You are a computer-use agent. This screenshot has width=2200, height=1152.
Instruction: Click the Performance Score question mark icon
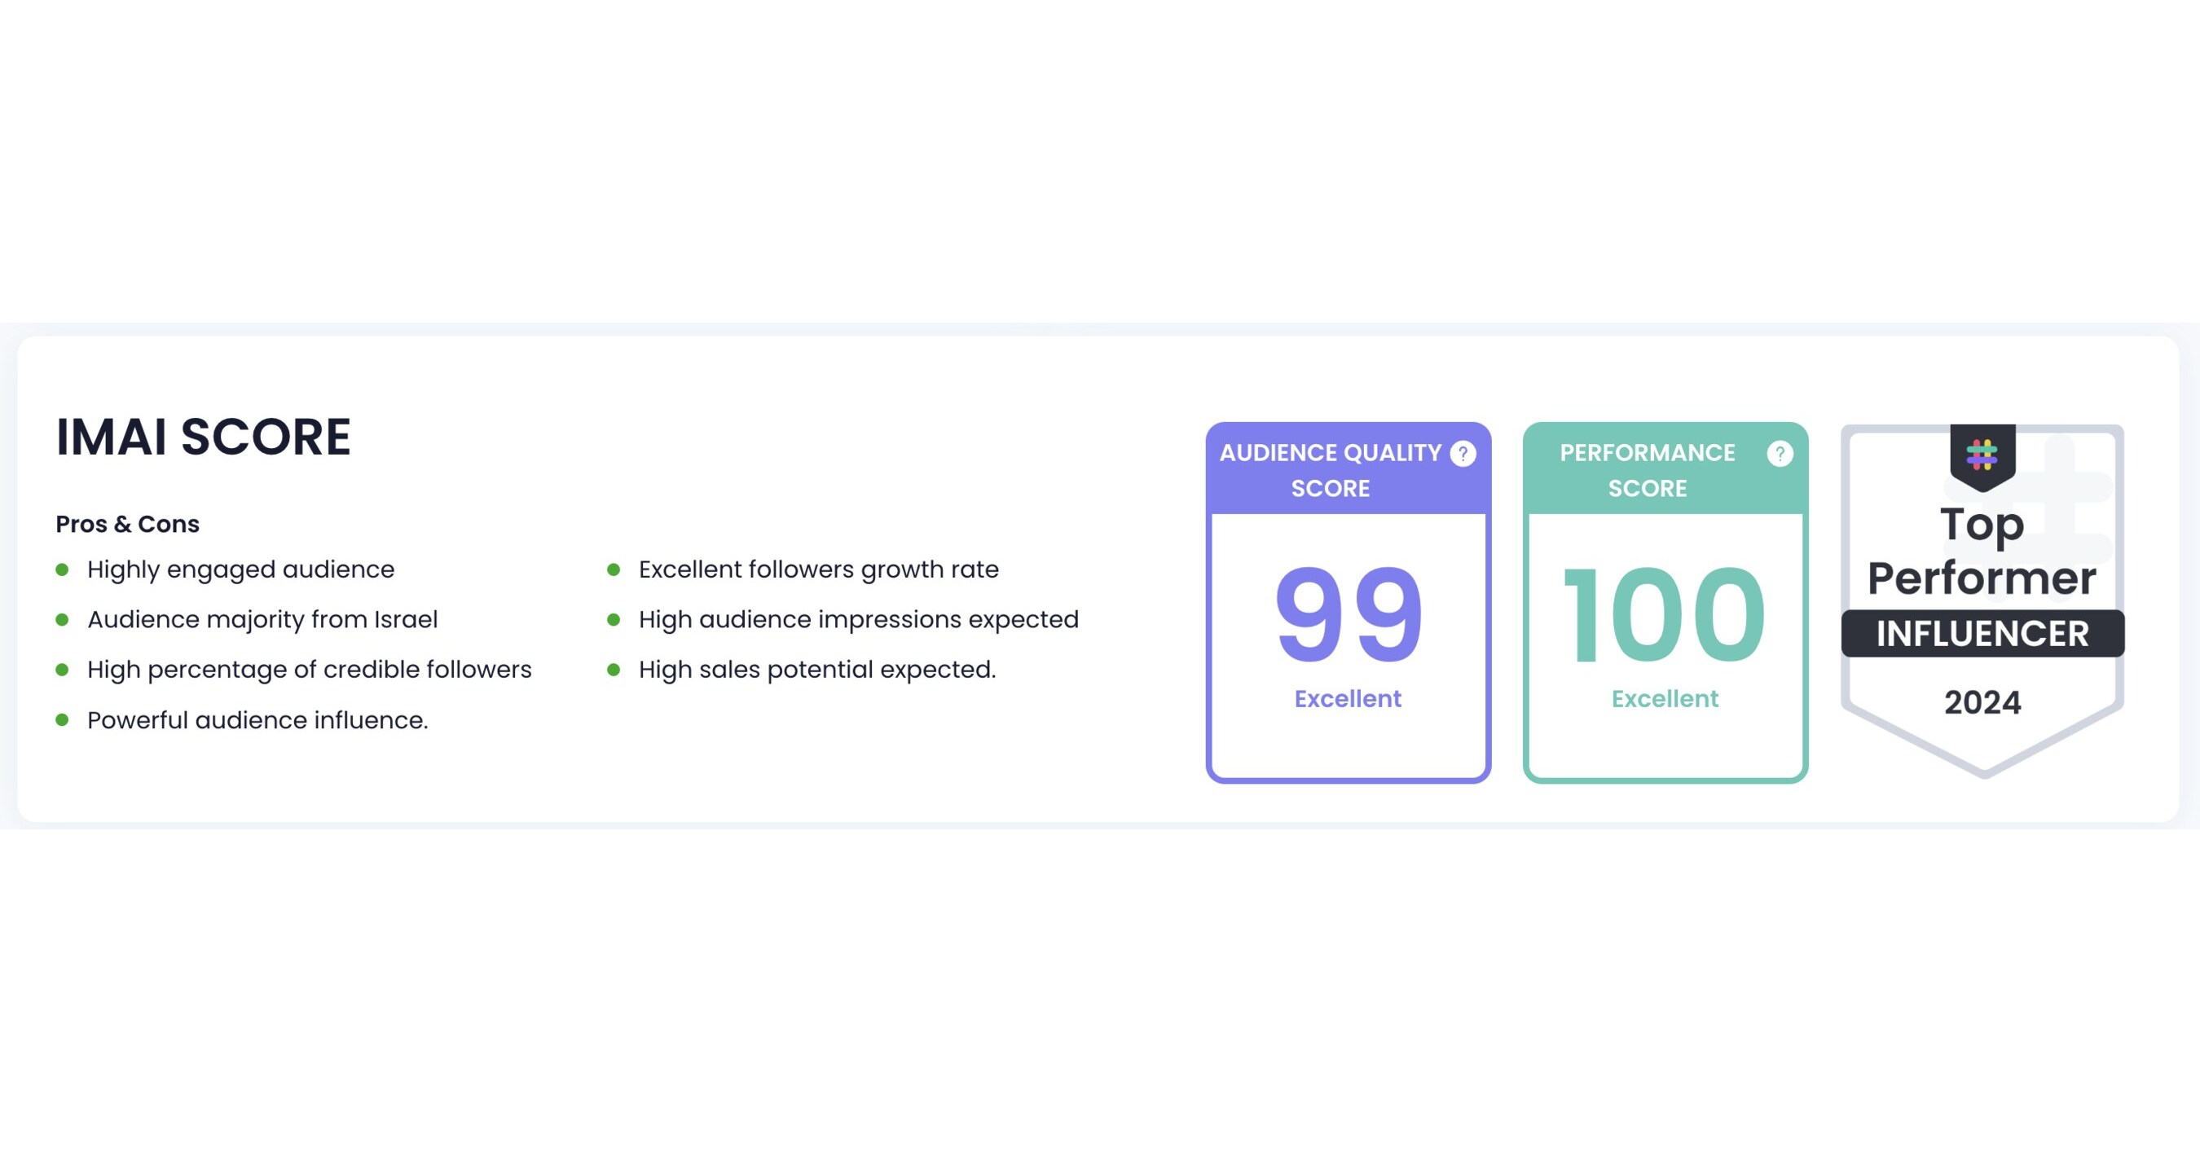[x=1780, y=455]
